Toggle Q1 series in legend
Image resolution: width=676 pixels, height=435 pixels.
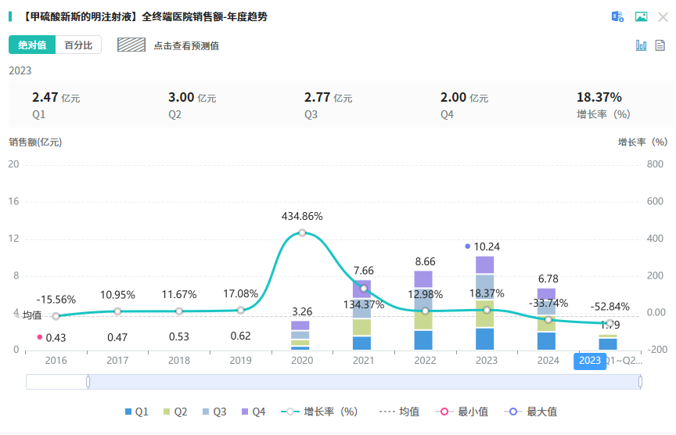tap(137, 412)
